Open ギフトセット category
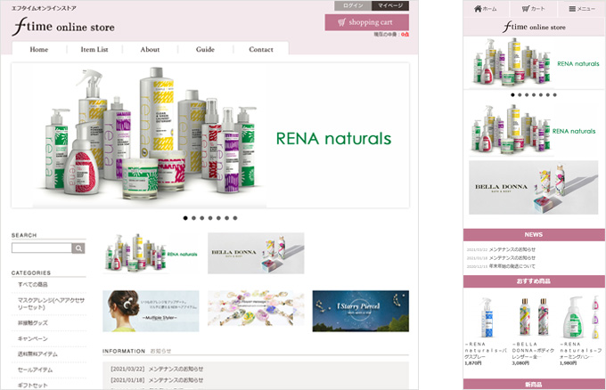 click(33, 386)
